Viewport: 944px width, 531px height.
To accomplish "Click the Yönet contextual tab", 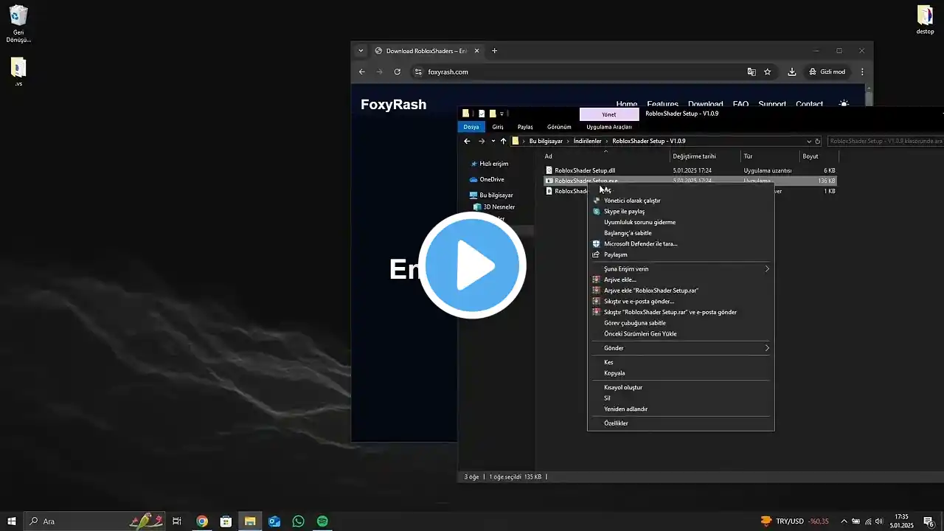I will (x=608, y=114).
